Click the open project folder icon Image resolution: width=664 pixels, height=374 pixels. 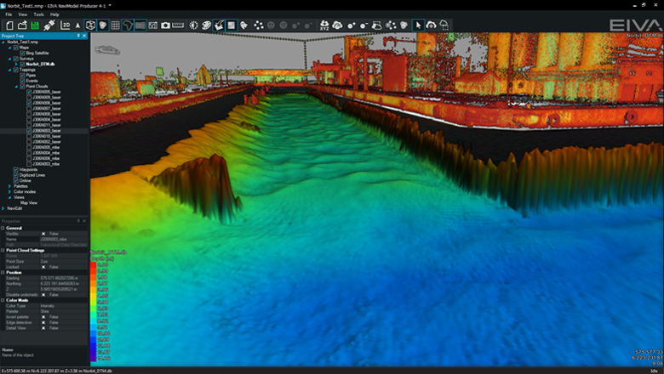(22, 25)
